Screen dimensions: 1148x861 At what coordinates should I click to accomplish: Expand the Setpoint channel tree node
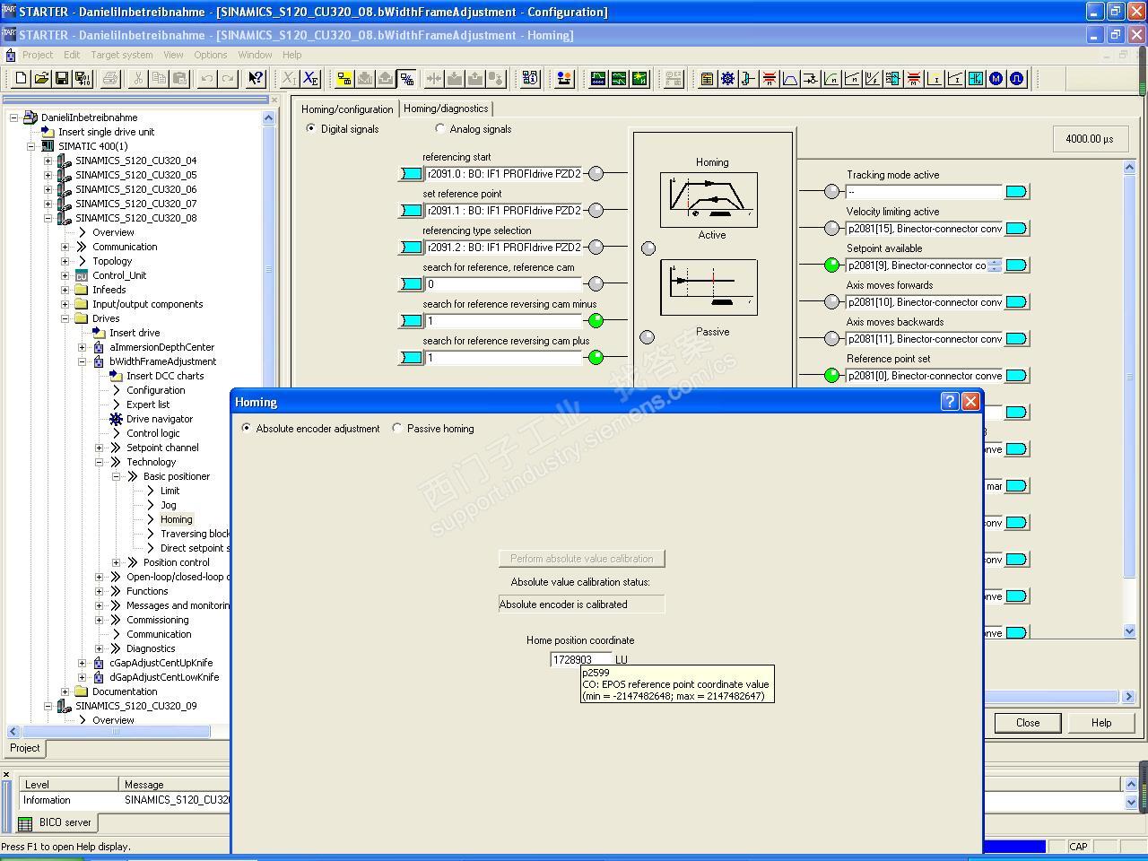pyautogui.click(x=99, y=448)
